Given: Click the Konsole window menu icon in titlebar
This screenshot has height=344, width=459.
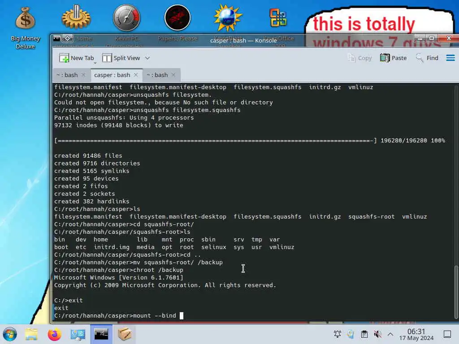Looking at the screenshot, I should (57, 39).
